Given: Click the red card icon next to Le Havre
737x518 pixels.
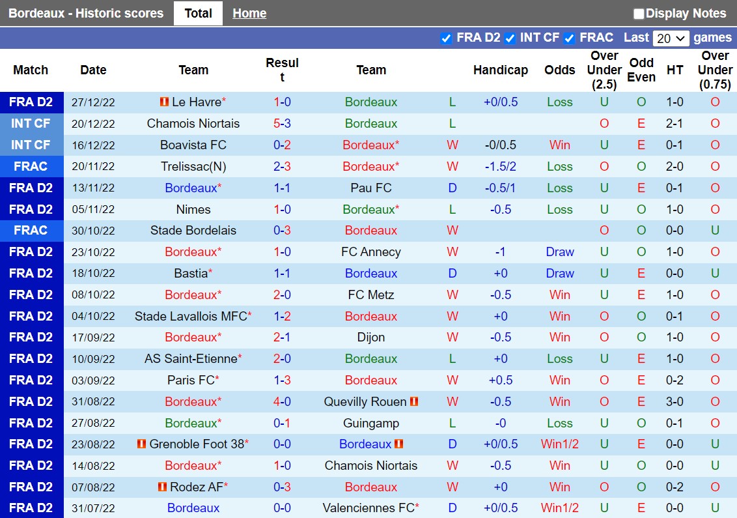Looking at the screenshot, I should pyautogui.click(x=164, y=102).
